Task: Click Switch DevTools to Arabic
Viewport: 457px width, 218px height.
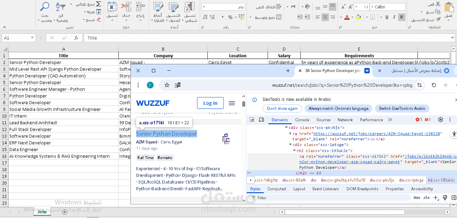Action: point(402,109)
